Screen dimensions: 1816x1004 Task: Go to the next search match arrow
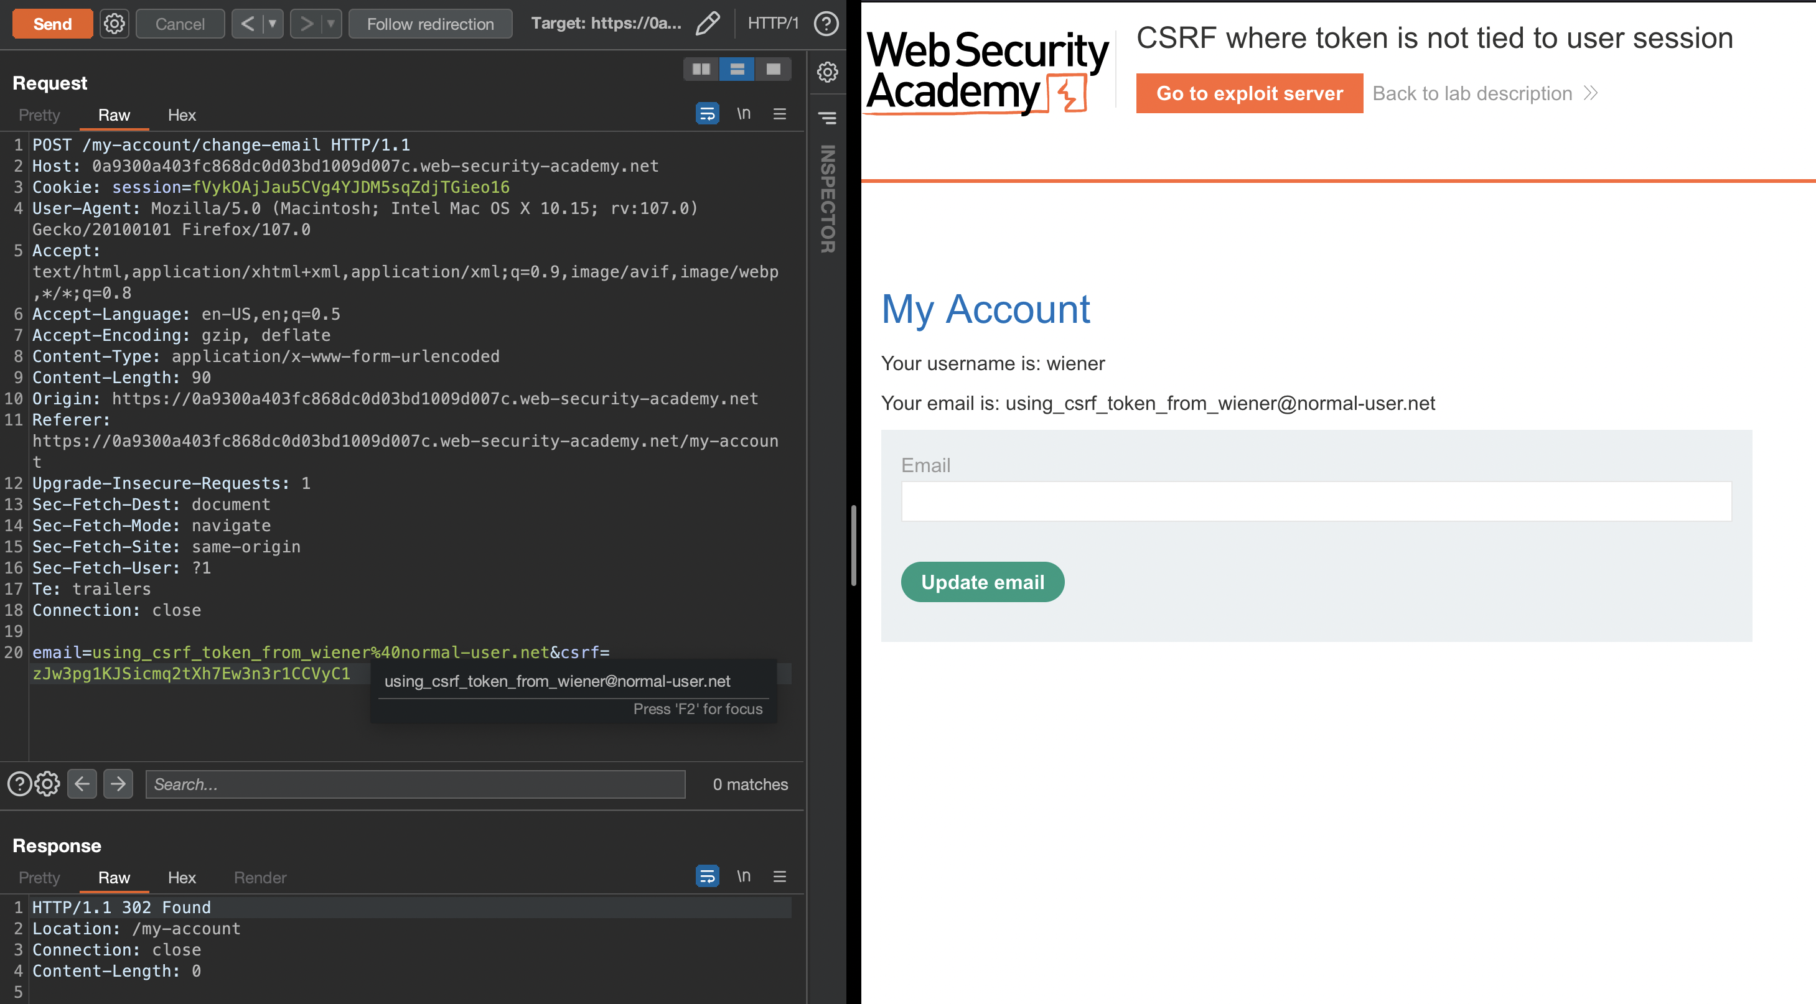click(x=118, y=783)
